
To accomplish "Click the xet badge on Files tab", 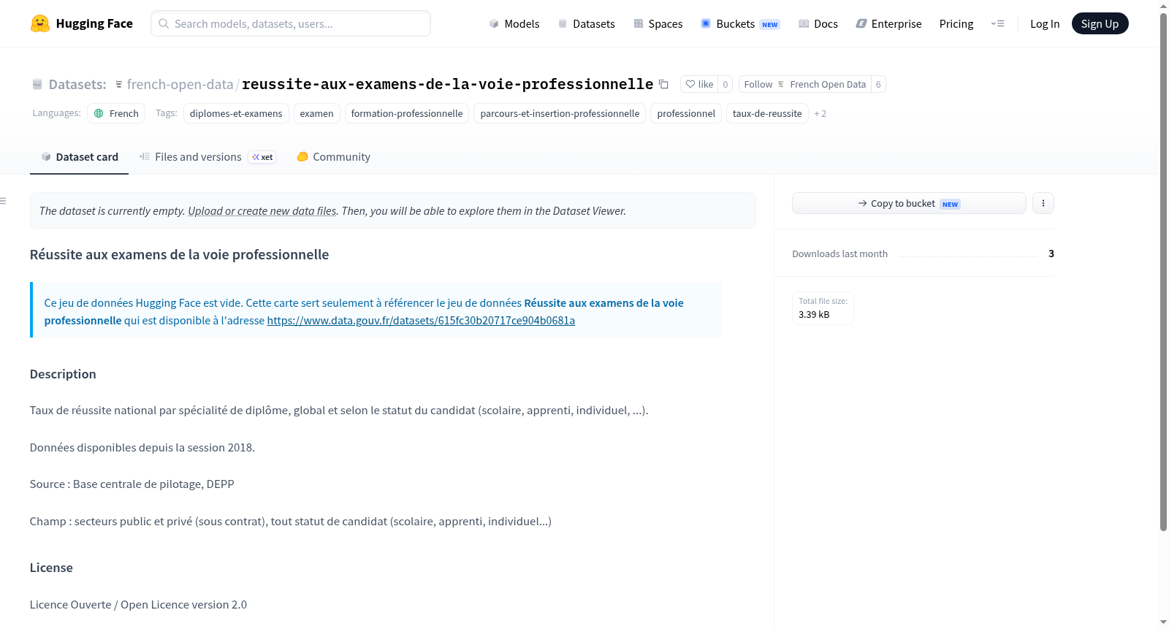I will (262, 157).
